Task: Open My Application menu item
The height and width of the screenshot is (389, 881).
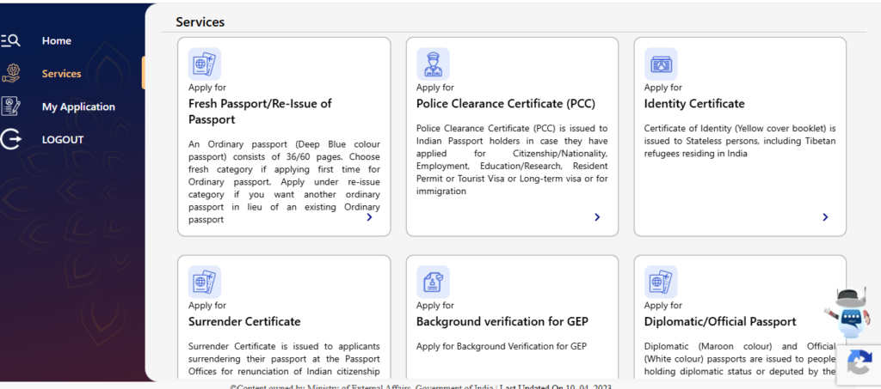Action: [x=78, y=106]
